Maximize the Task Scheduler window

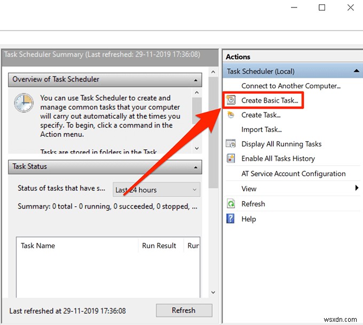(322, 7)
